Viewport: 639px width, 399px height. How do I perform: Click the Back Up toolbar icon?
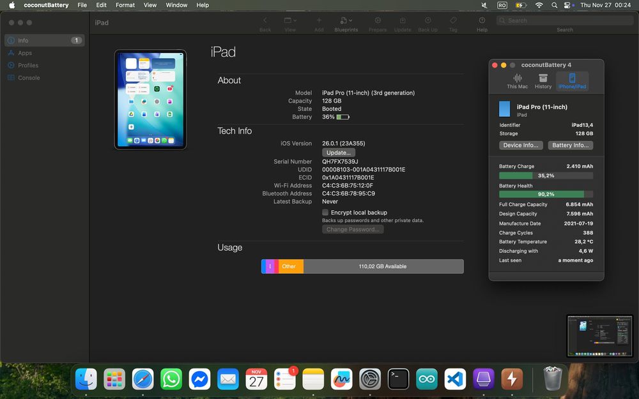point(427,20)
